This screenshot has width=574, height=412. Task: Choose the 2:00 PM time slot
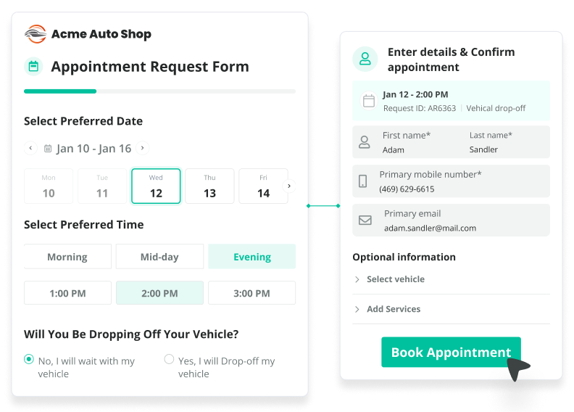(159, 293)
